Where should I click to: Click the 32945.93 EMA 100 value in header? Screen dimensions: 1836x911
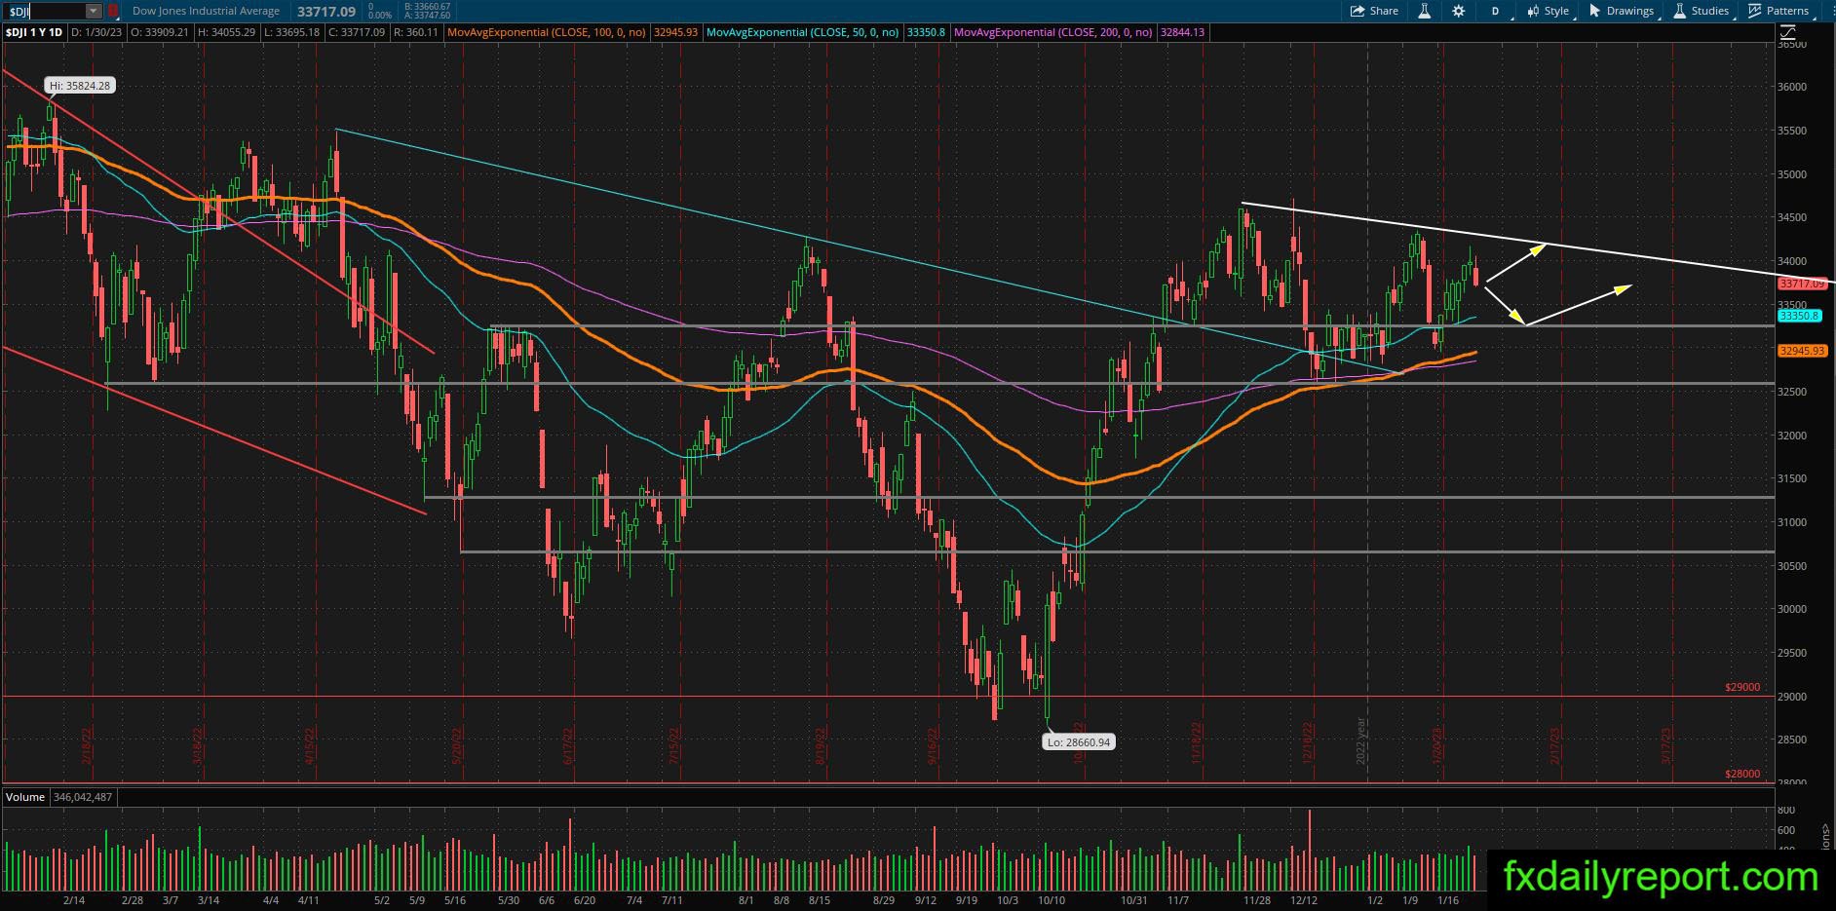point(675,32)
